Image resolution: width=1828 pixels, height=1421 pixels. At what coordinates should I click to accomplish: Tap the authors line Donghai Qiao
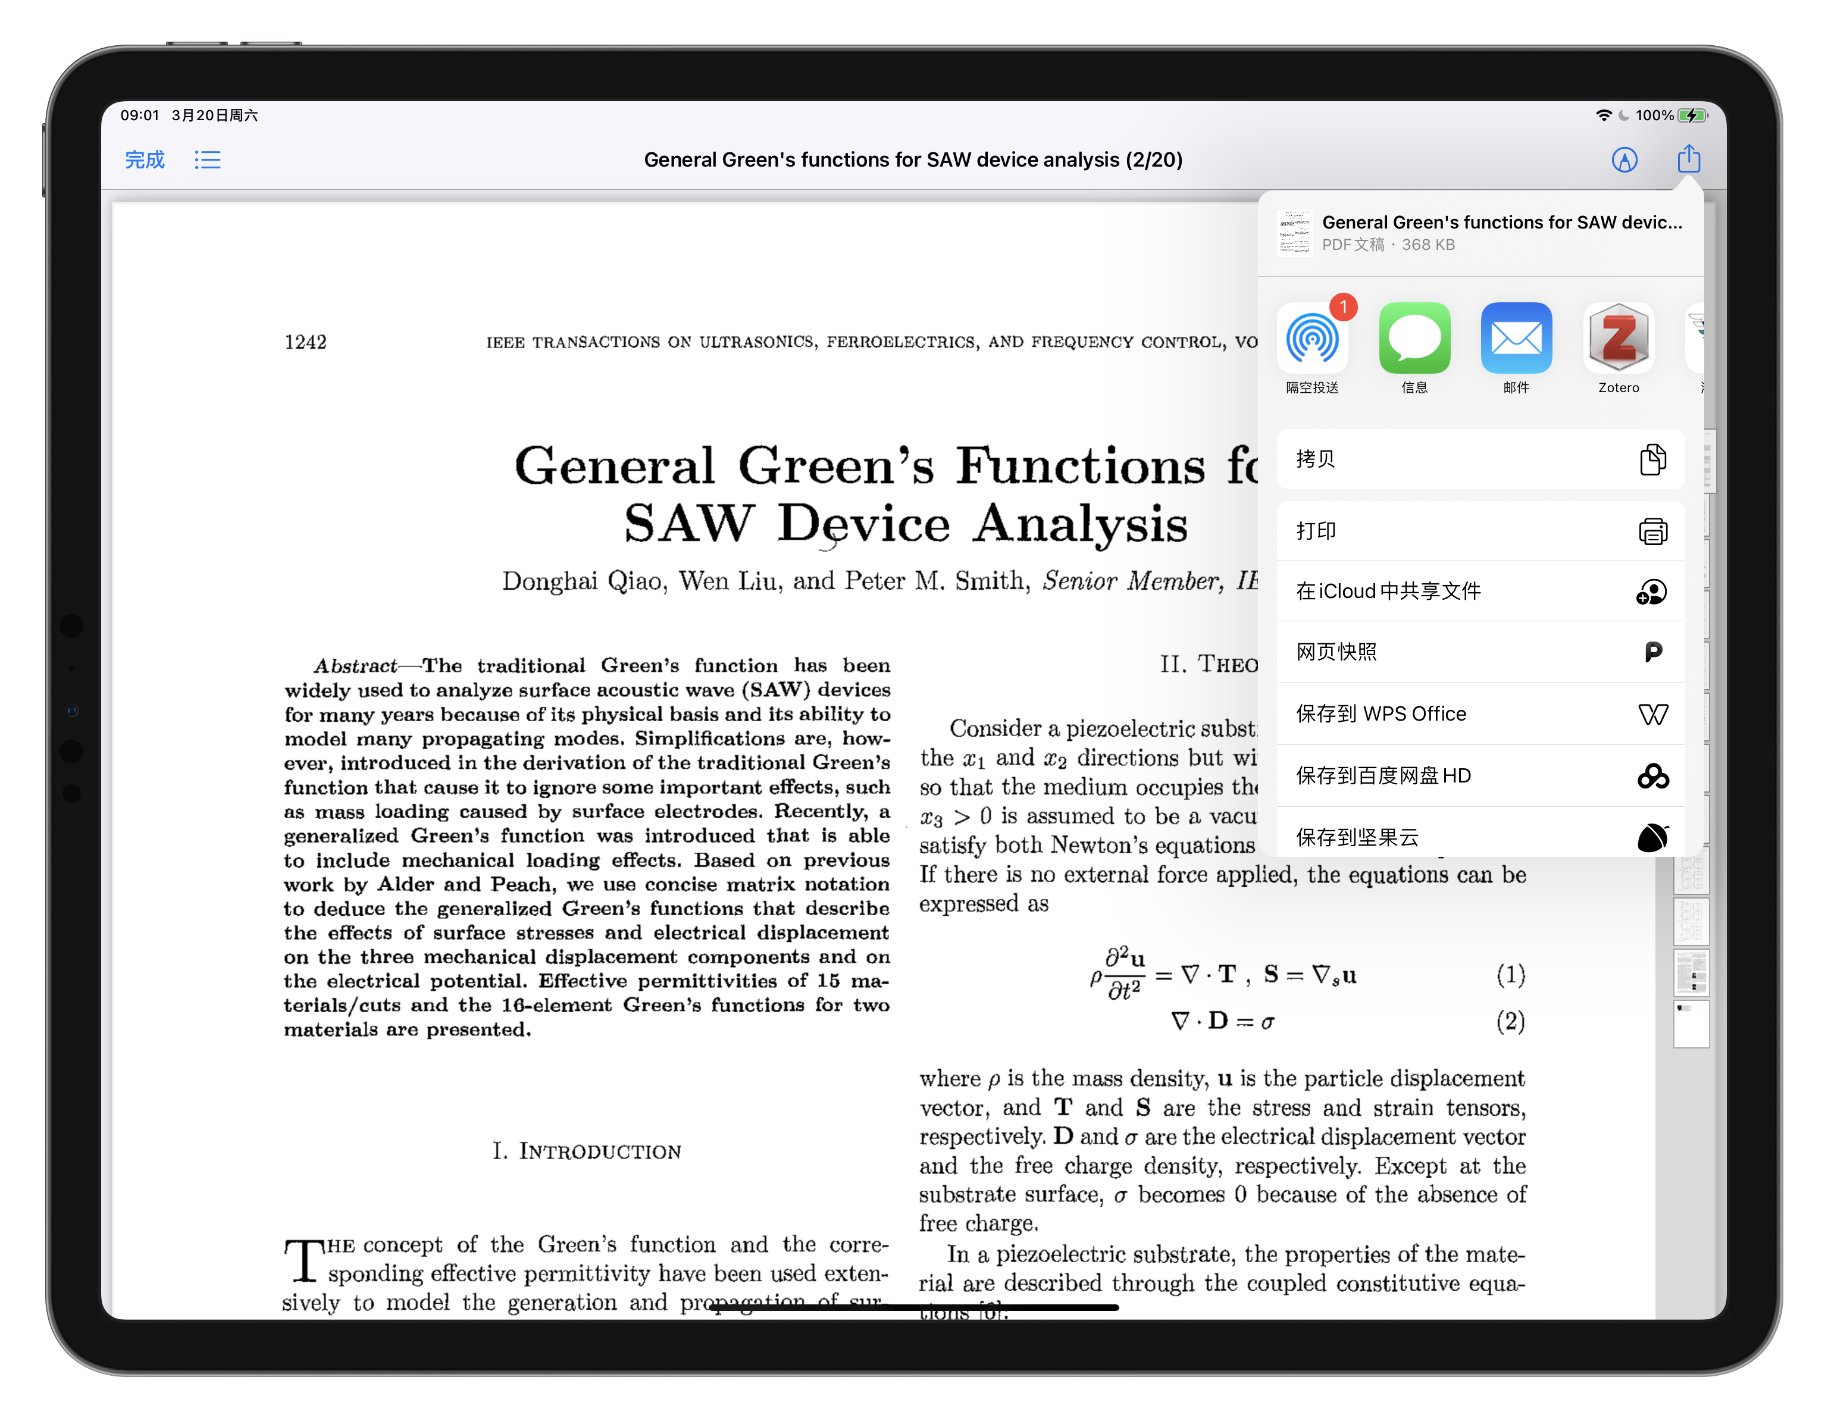[x=879, y=581]
